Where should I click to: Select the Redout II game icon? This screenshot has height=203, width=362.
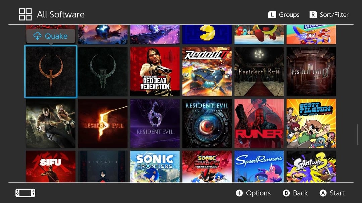click(x=207, y=72)
